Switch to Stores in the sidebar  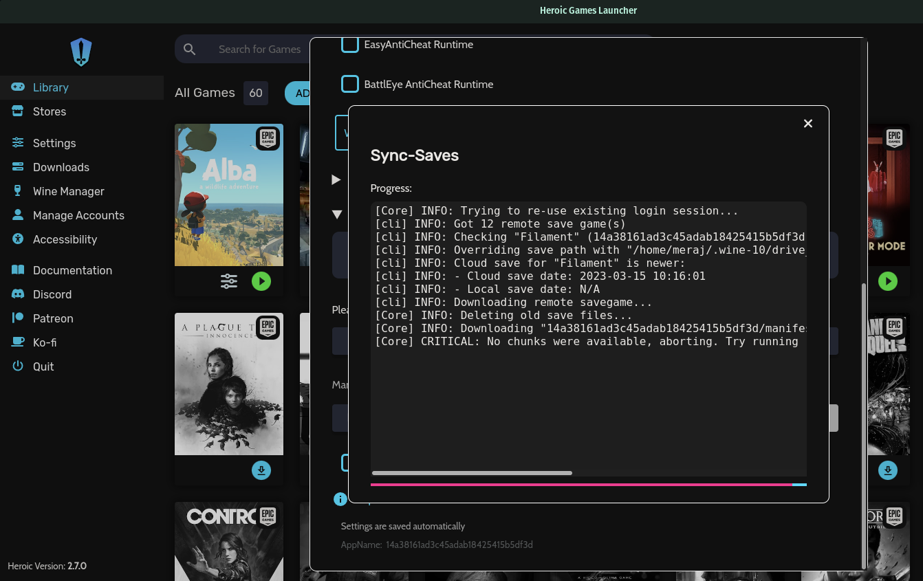point(50,111)
